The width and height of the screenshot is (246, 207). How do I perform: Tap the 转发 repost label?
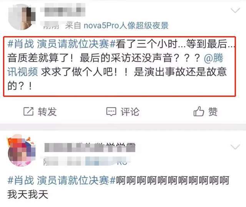pyautogui.click(x=47, y=112)
